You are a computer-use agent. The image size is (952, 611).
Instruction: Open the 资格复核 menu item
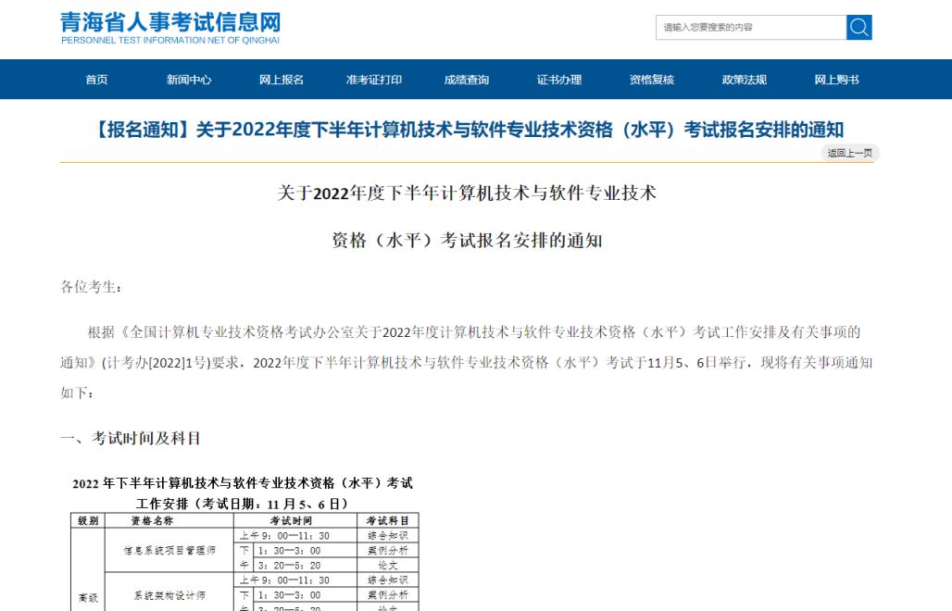point(652,80)
